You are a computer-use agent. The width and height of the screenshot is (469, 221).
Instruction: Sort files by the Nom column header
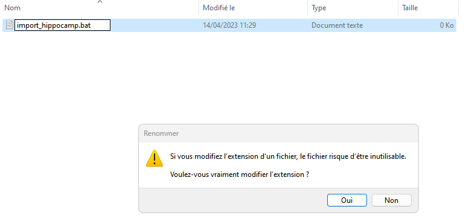(12, 8)
